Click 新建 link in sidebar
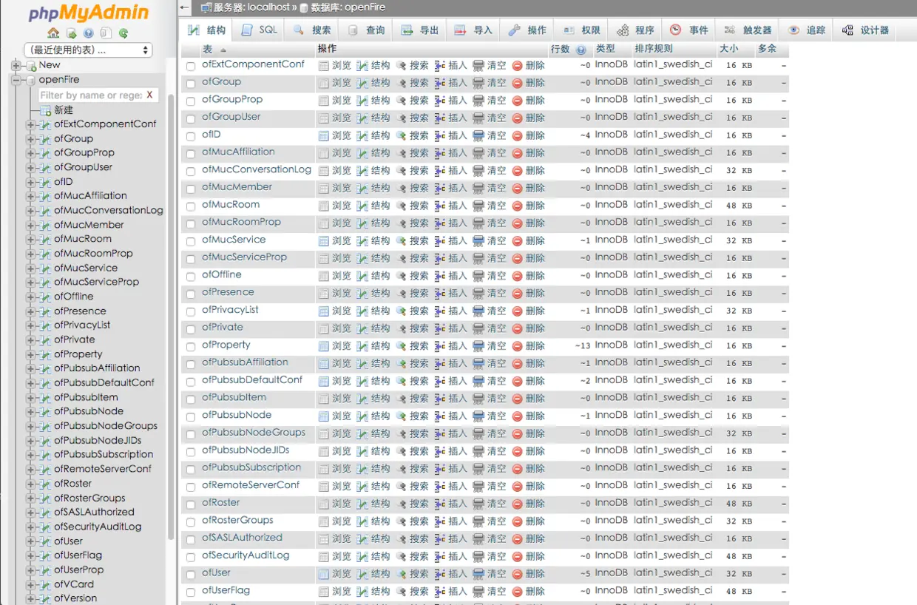917x605 pixels. (64, 110)
